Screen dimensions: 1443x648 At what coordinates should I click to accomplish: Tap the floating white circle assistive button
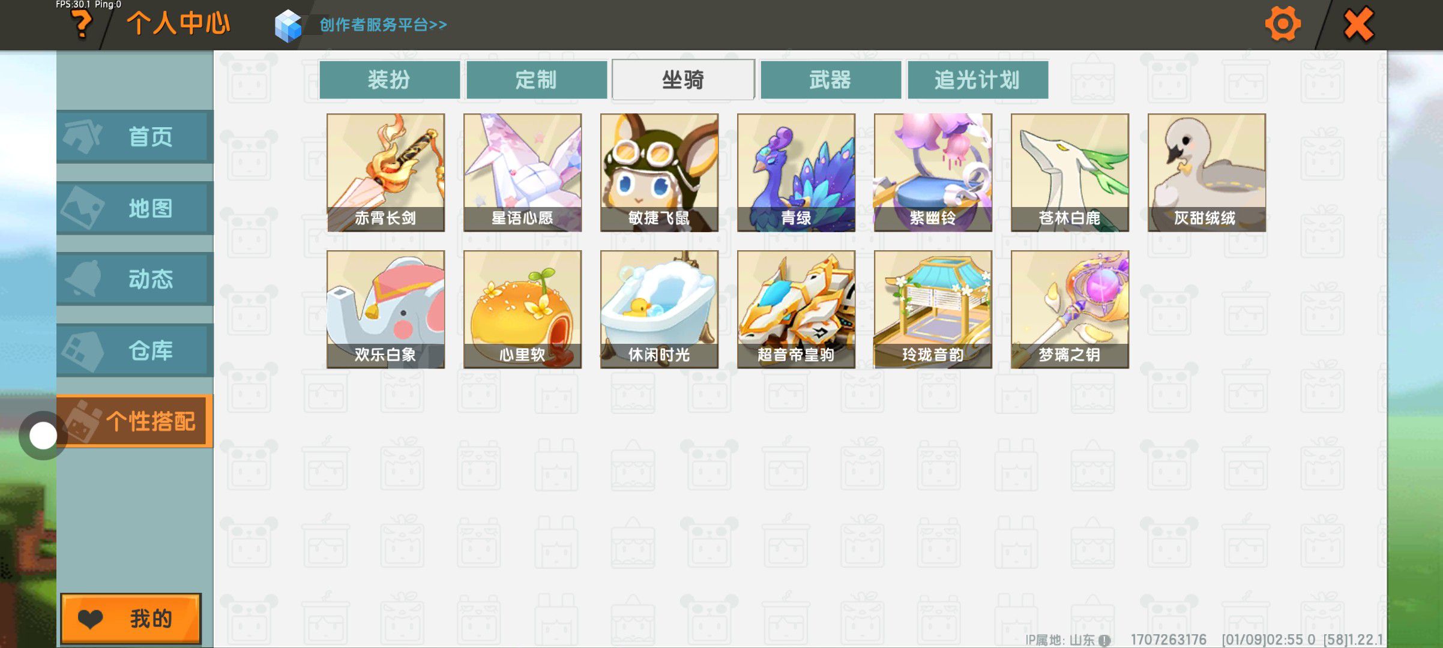click(x=43, y=436)
